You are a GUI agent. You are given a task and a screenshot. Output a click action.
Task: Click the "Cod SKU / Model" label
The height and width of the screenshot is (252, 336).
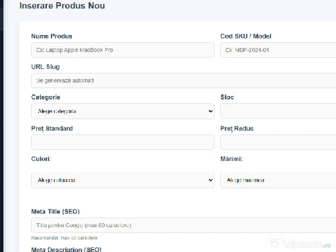point(246,36)
